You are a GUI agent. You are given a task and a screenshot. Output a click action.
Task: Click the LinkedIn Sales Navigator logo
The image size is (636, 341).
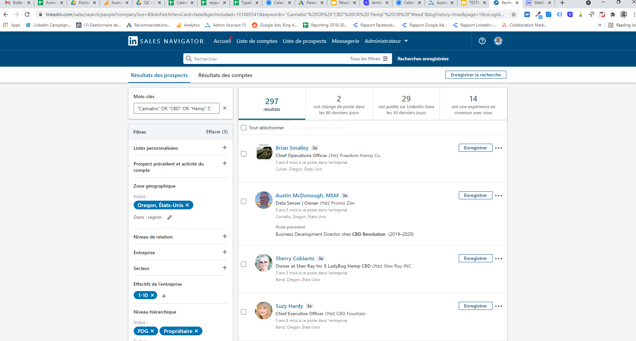pyautogui.click(x=166, y=41)
